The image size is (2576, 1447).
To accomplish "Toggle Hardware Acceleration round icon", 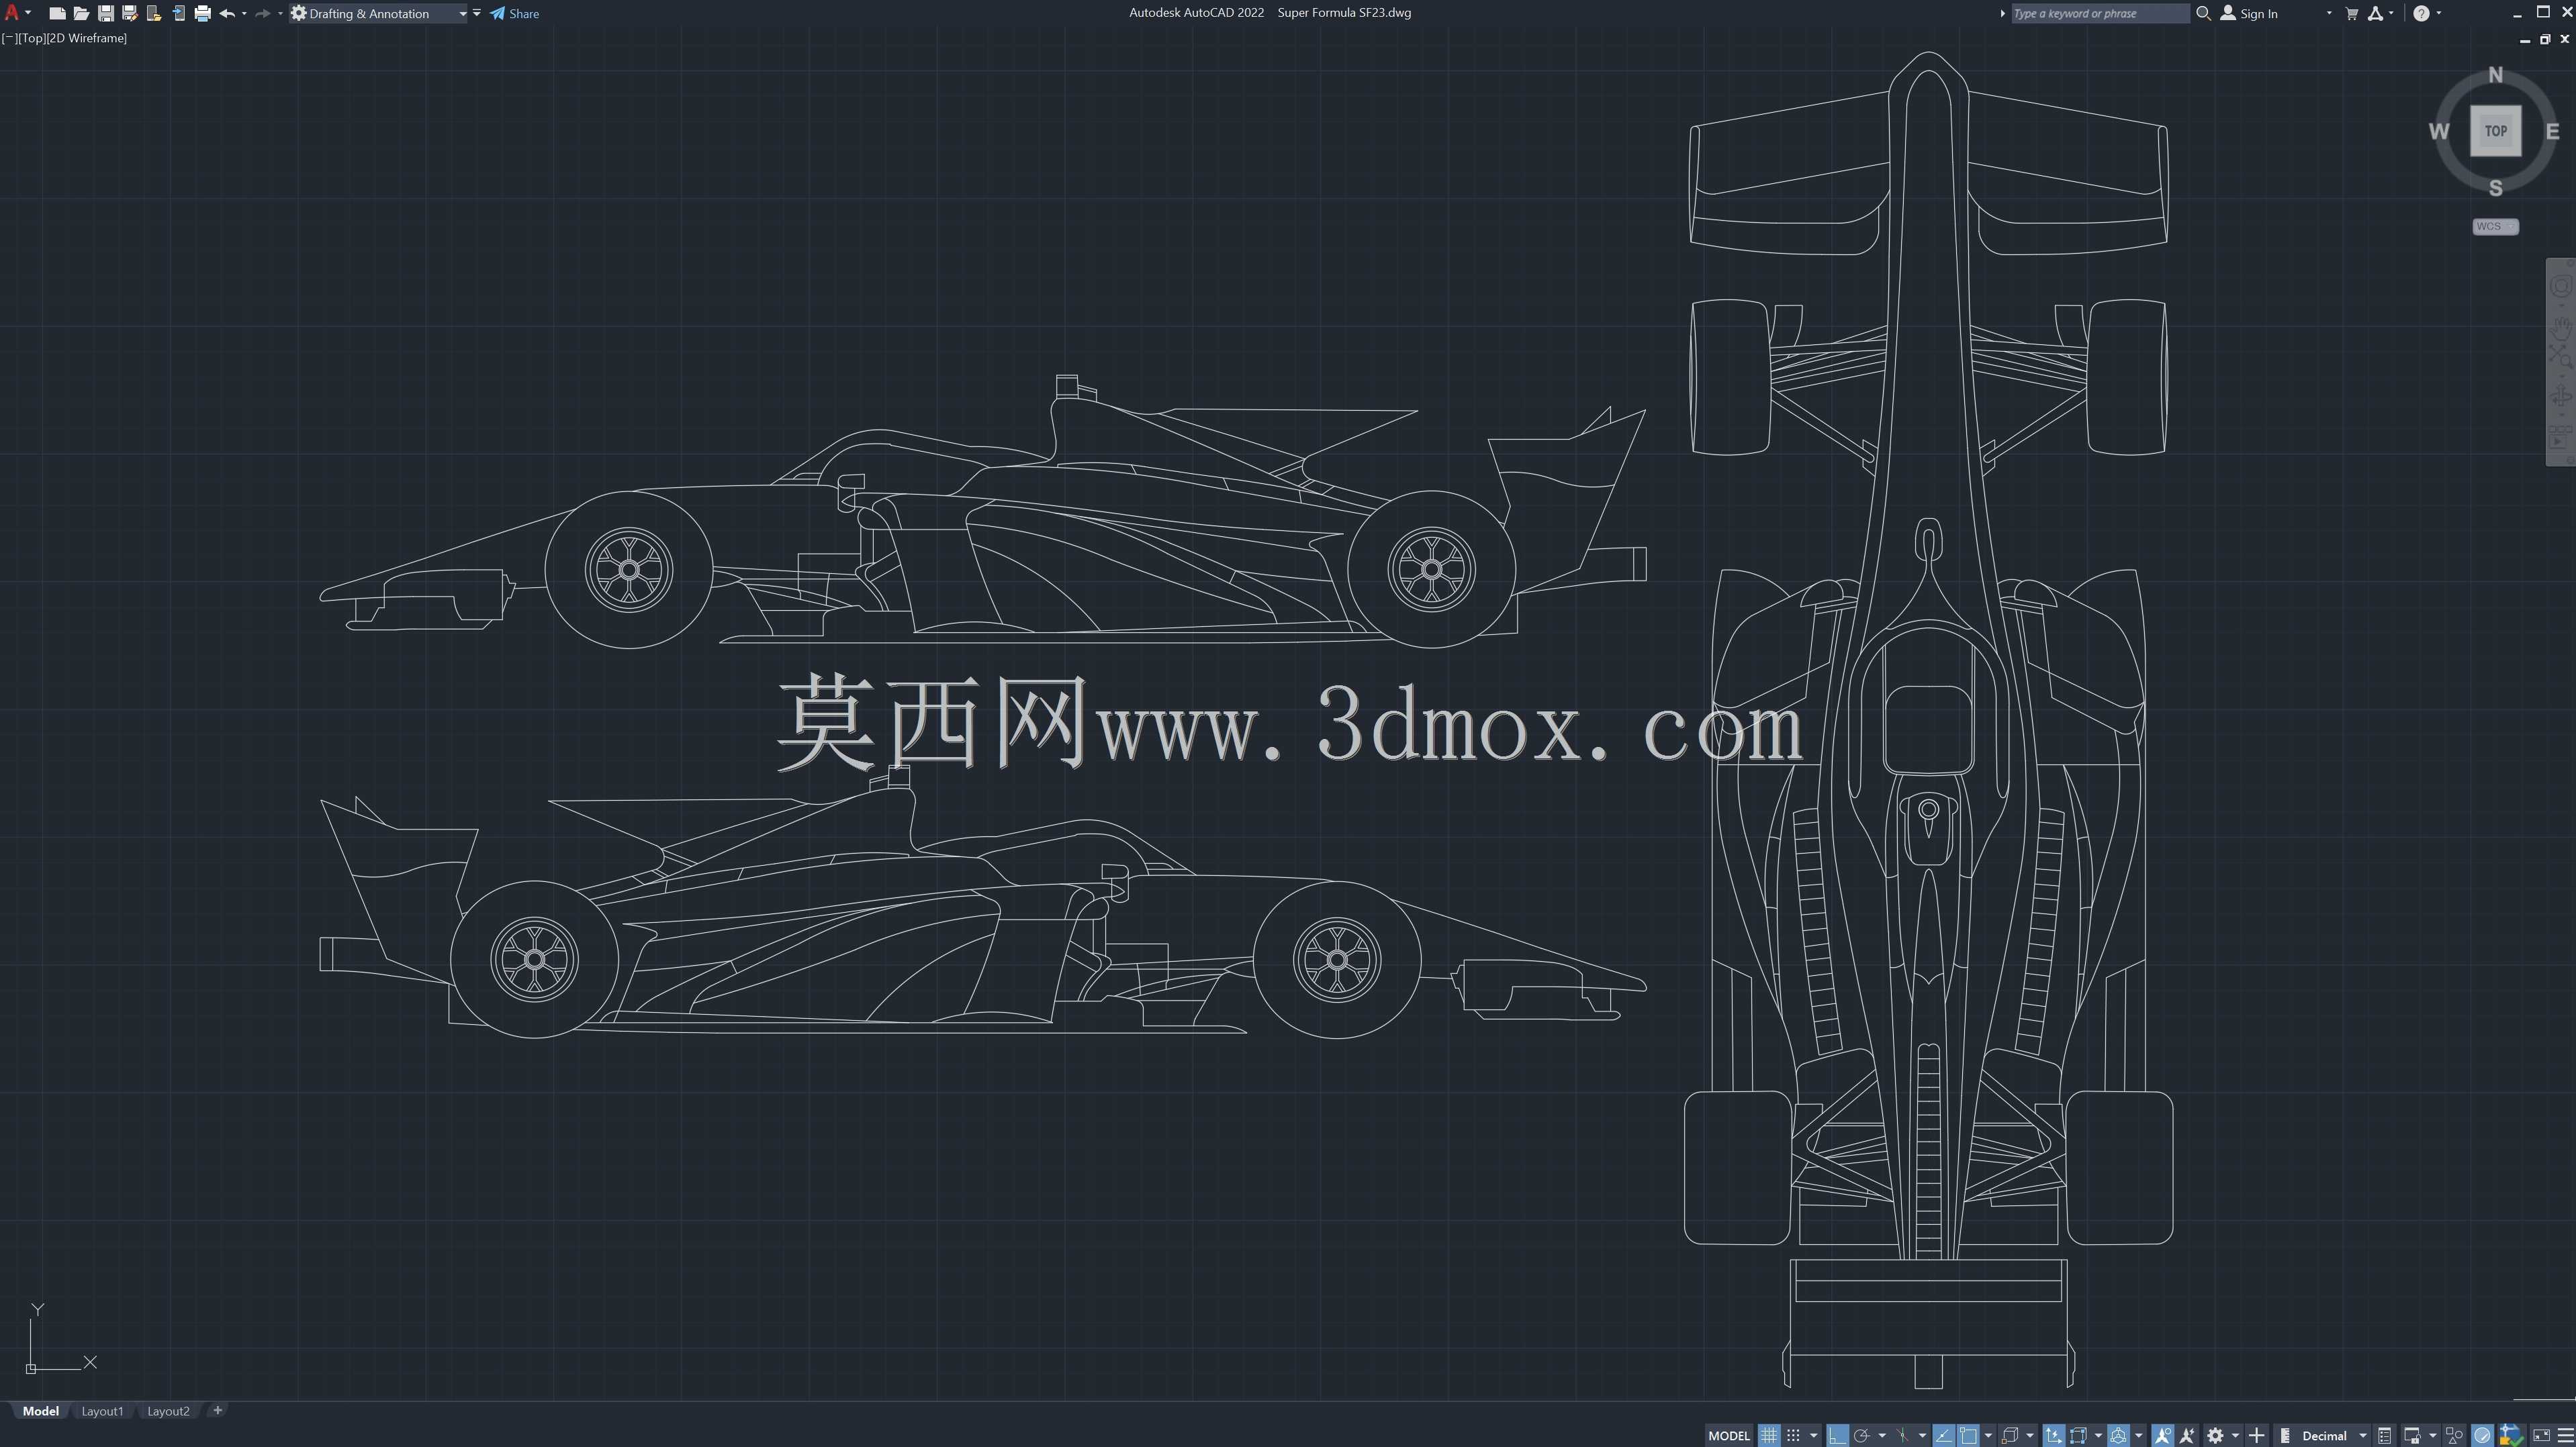I will point(2482,1436).
